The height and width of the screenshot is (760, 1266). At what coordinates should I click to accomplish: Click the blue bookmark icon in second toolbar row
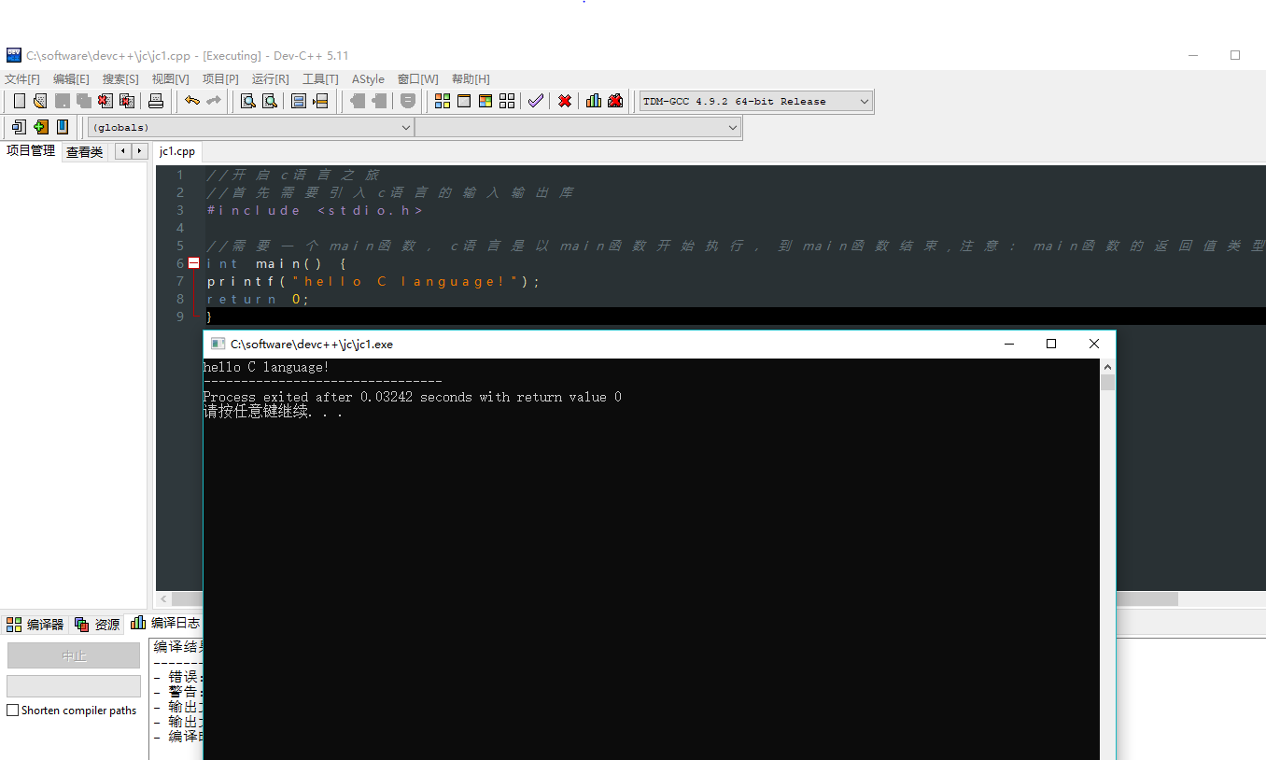(x=63, y=127)
